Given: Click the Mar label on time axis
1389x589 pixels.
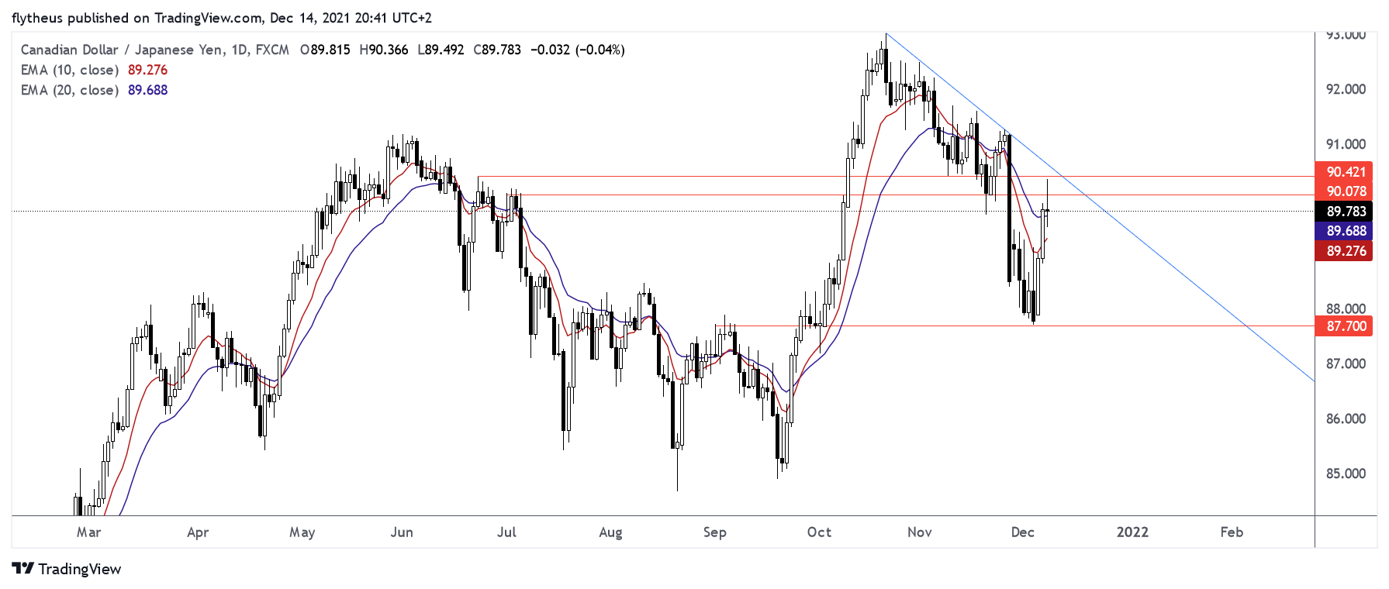Looking at the screenshot, I should (x=89, y=532).
